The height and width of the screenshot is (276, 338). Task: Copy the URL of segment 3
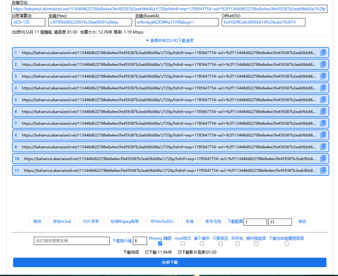[x=323, y=76]
